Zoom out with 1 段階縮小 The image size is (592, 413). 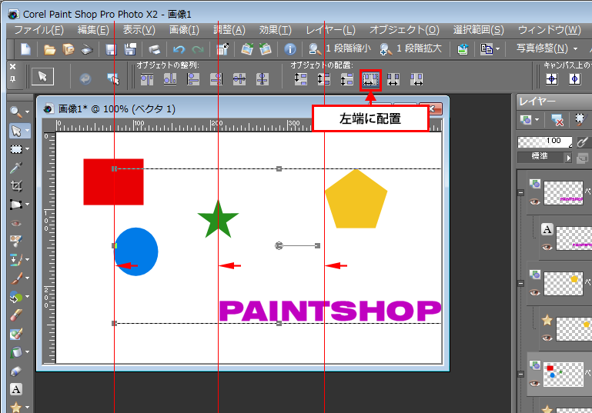(x=339, y=48)
